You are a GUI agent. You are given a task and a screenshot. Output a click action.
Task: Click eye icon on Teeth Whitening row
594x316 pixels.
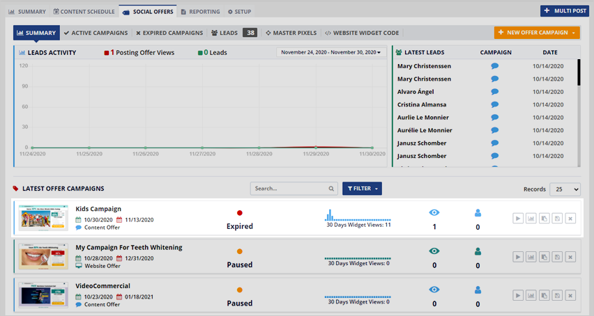click(x=434, y=251)
